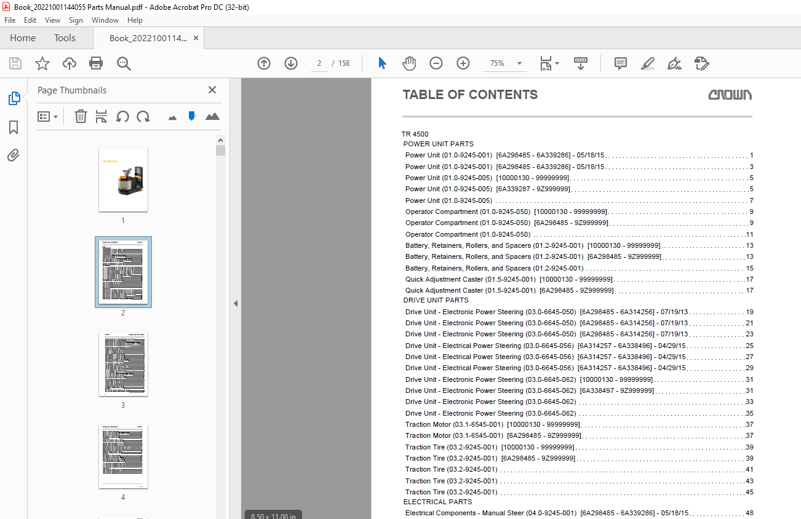Select page 3 thumbnail
This screenshot has height=519, width=801.
point(123,365)
